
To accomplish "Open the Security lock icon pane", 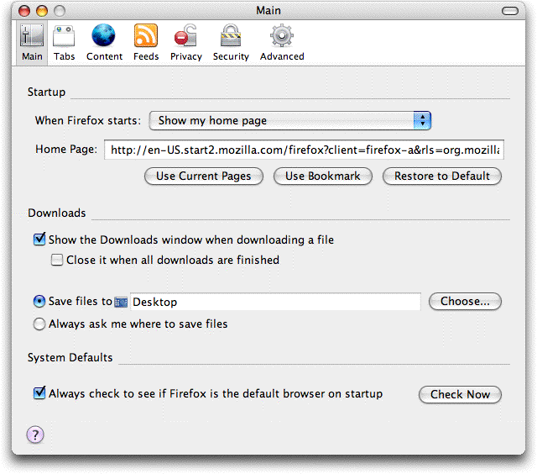I will [231, 35].
